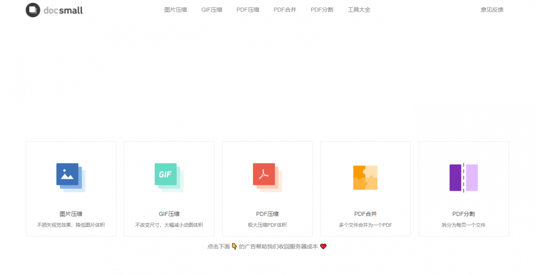Open the GIF压缩 card
This screenshot has height=275, width=537.
169,188
